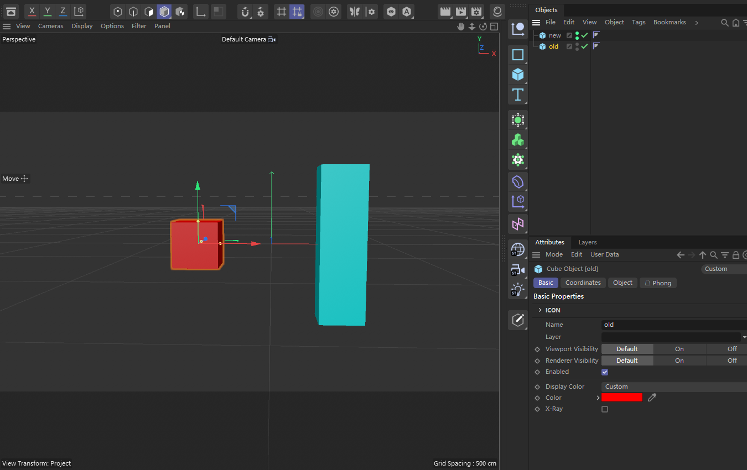747x470 pixels.
Task: Open the Object Manager Bookmarks menu
Action: point(670,22)
